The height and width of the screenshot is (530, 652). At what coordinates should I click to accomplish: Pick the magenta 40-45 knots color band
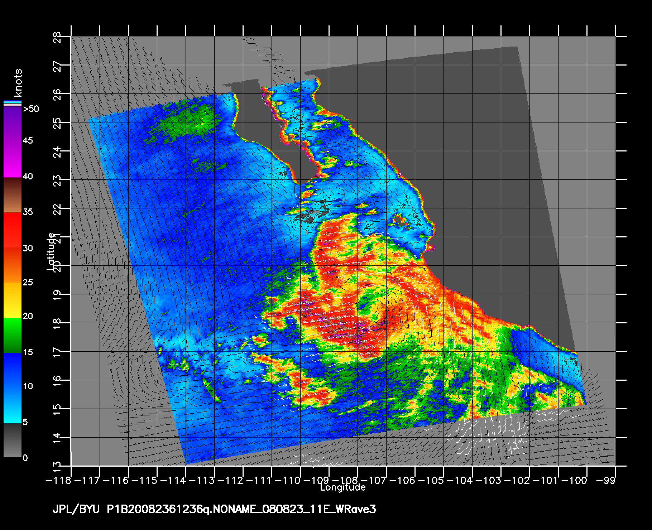coord(13,159)
